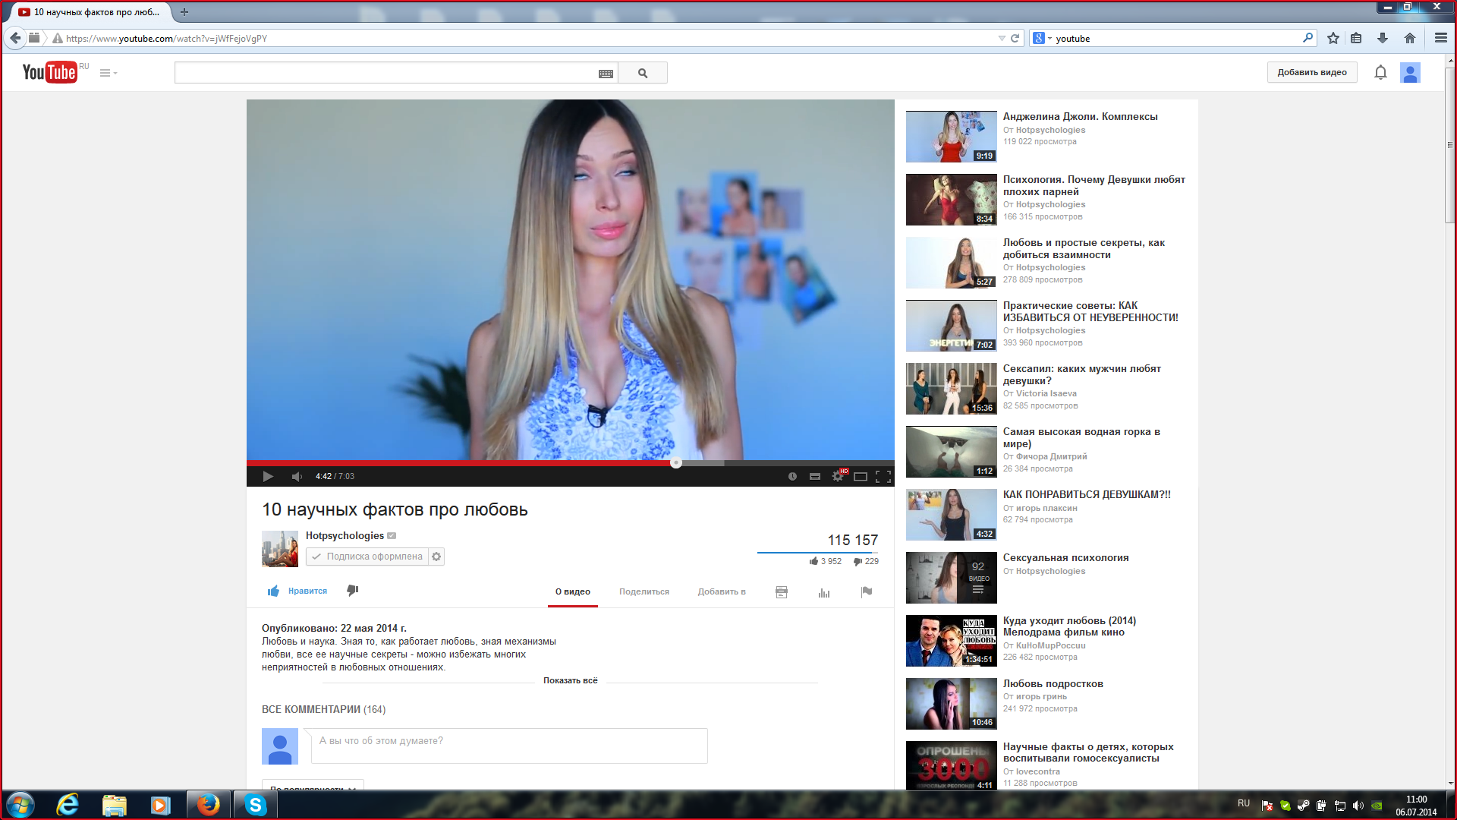Select the '10 научных фактов' browser tab

[x=91, y=12]
